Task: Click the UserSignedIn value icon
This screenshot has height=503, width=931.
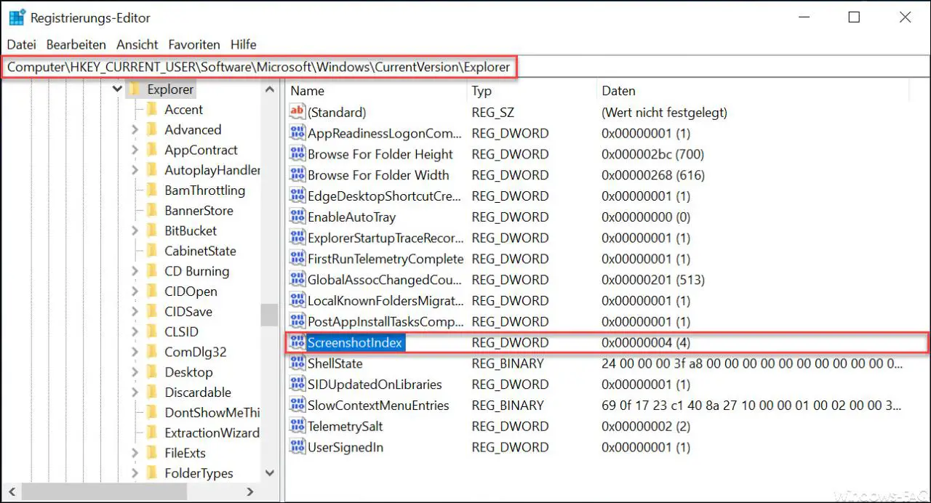Action: point(297,447)
